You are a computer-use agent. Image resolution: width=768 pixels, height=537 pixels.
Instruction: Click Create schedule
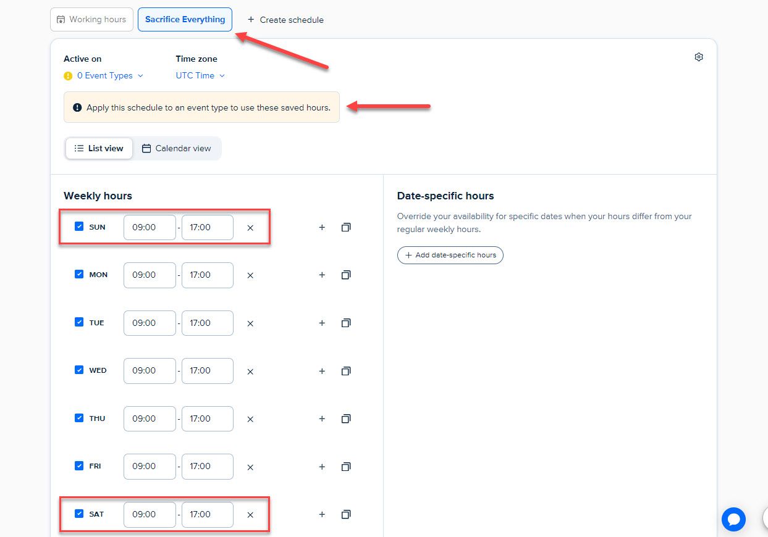285,19
